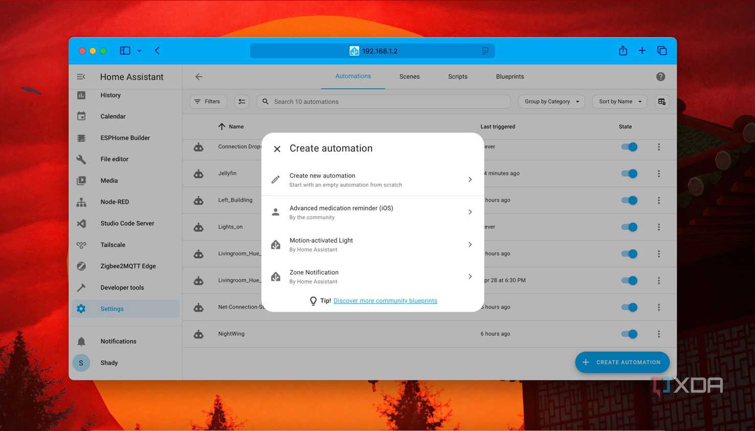
Task: Click the CREATE AUTOMATION button
Action: (622, 362)
